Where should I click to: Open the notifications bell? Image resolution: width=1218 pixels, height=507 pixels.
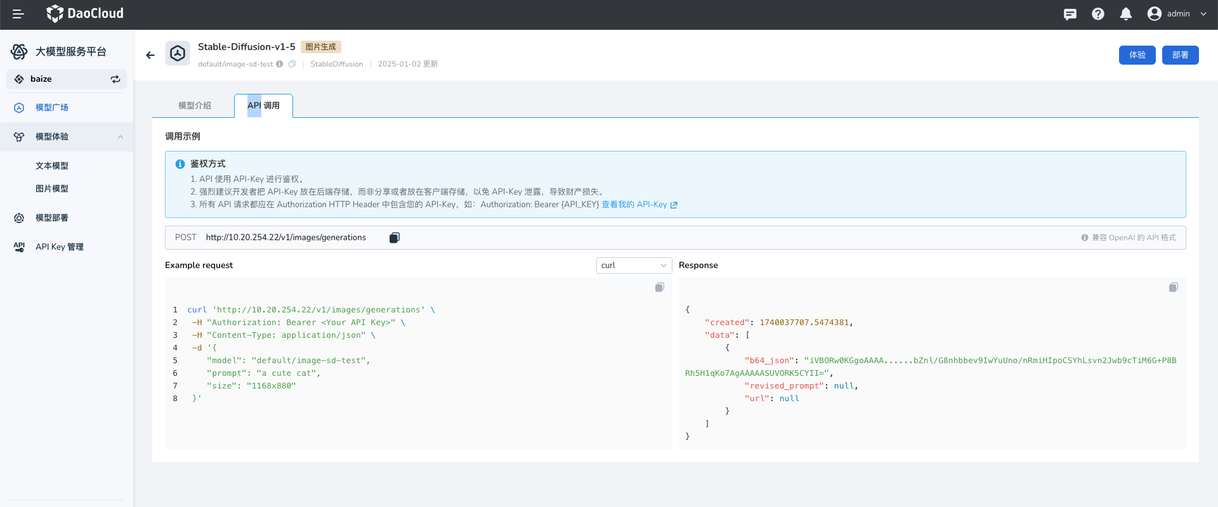tap(1126, 14)
